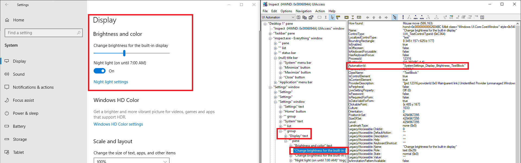Open the Help menu in Inspect

(x=332, y=11)
